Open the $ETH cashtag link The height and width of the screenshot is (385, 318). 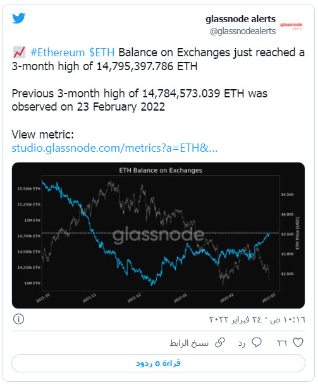pyautogui.click(x=102, y=52)
